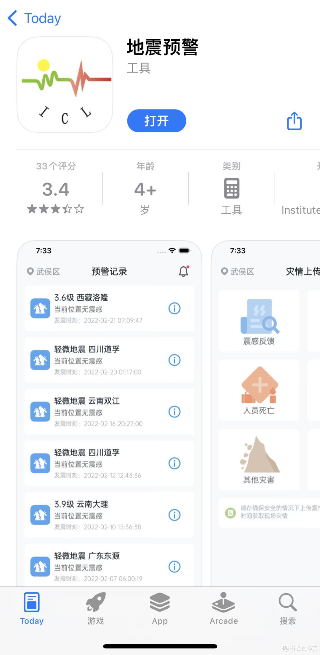Switch to the Today tab
The image size is (320, 655).
point(32,609)
